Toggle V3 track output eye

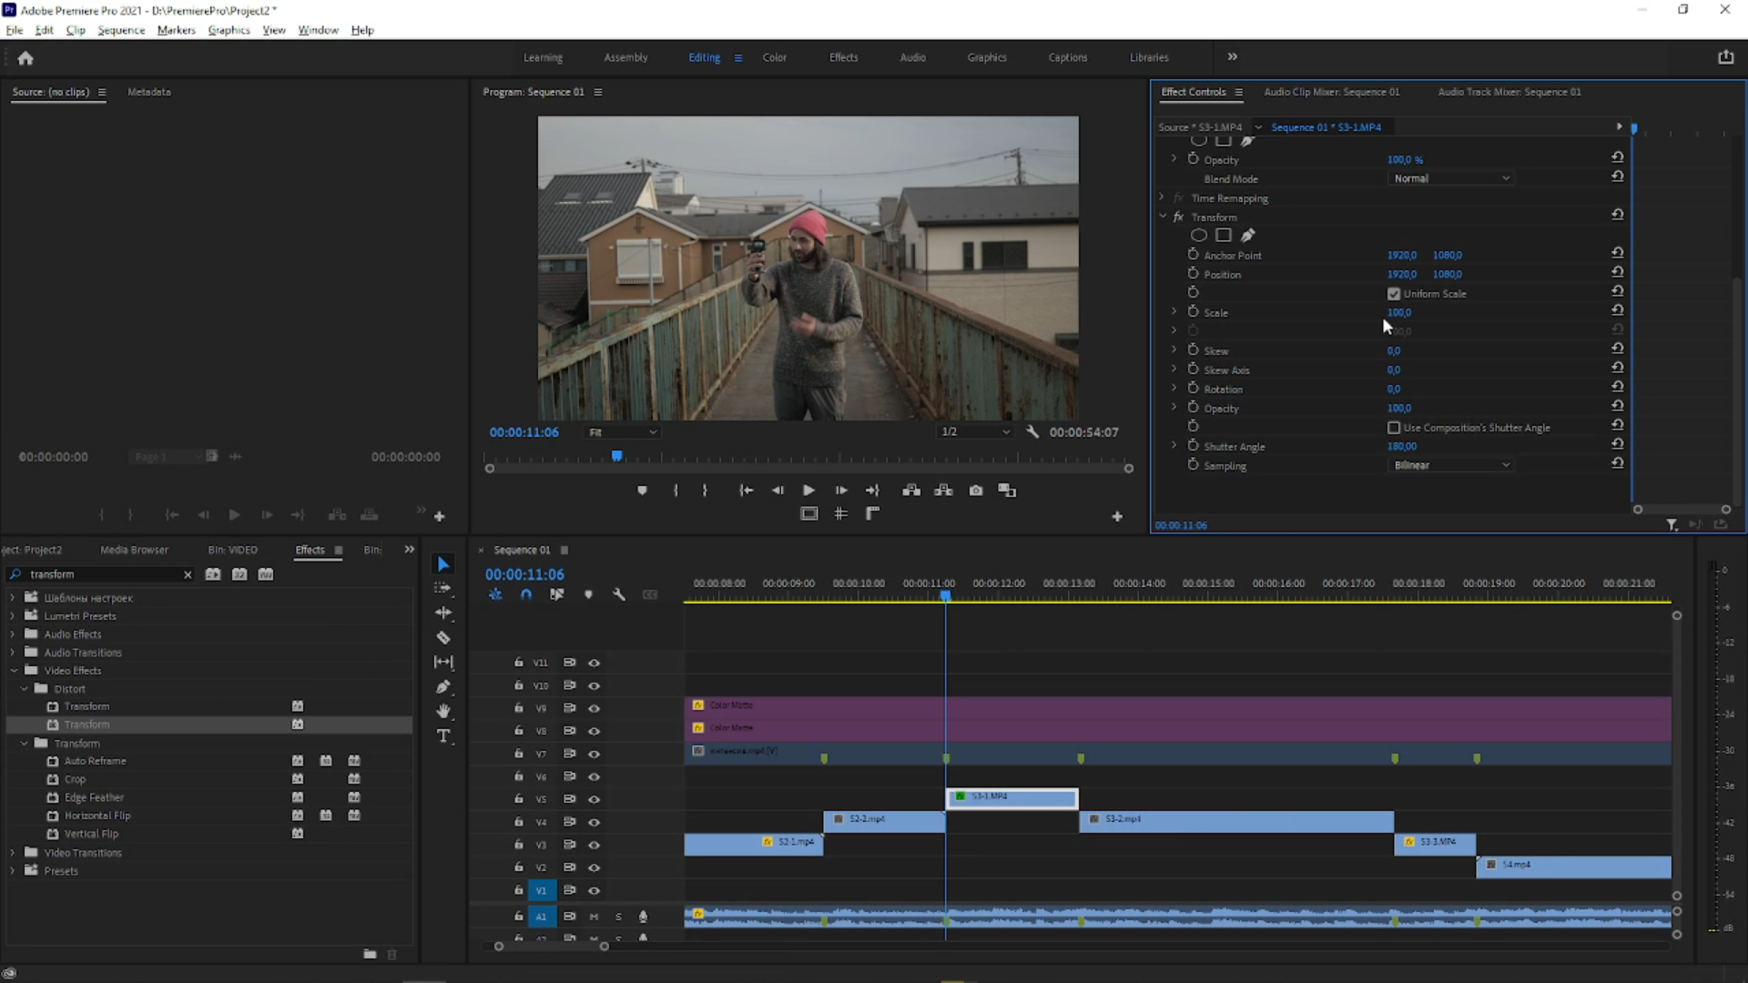pos(594,846)
